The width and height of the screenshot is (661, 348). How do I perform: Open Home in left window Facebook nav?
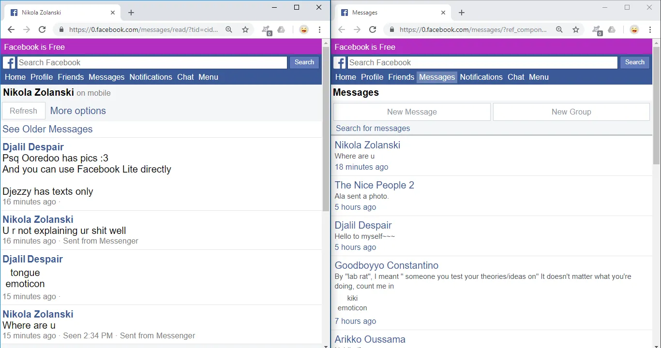[15, 77]
